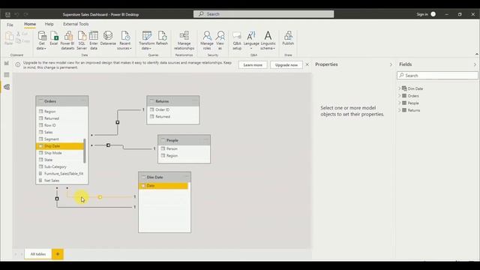Collapse the Properties pane
The width and height of the screenshot is (480, 270).
coord(391,64)
